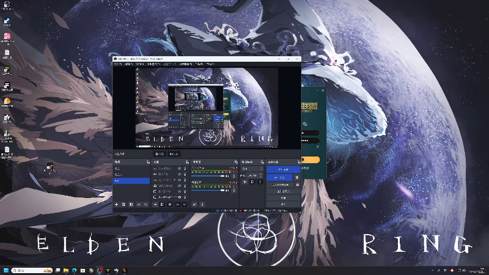Image resolution: width=489 pixels, height=275 pixels.
Task: Toggle the lock on the first source
Action: coord(185,169)
